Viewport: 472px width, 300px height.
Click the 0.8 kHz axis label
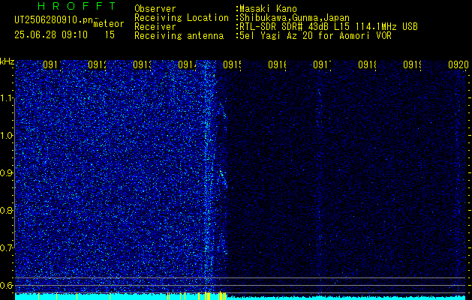click(x=8, y=210)
